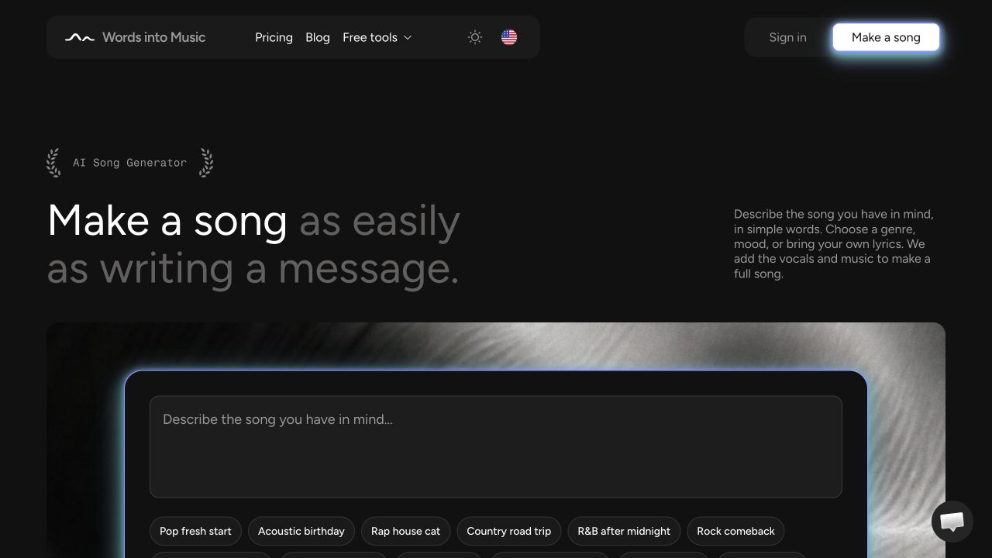The height and width of the screenshot is (558, 992).
Task: Toggle light/dark theme sun icon
Action: 475,37
